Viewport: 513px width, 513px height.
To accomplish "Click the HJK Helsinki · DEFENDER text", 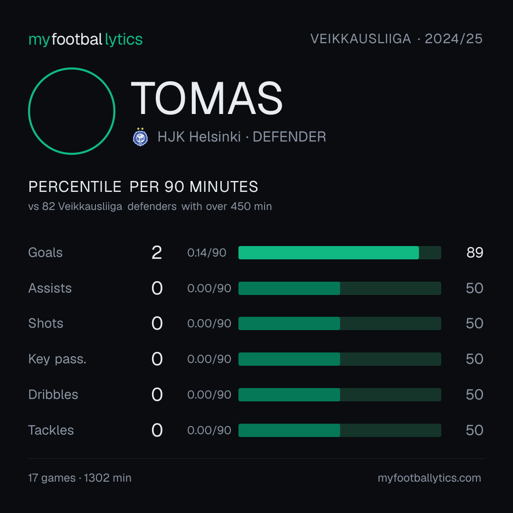I will click(242, 137).
